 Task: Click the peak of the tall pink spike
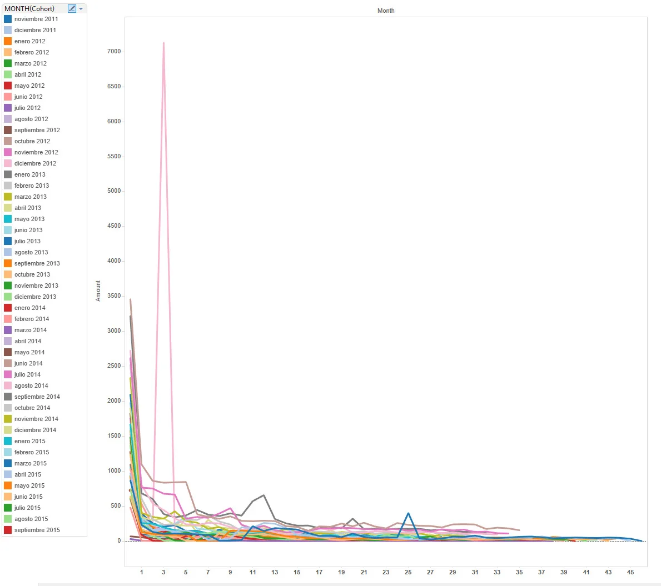pos(163,42)
